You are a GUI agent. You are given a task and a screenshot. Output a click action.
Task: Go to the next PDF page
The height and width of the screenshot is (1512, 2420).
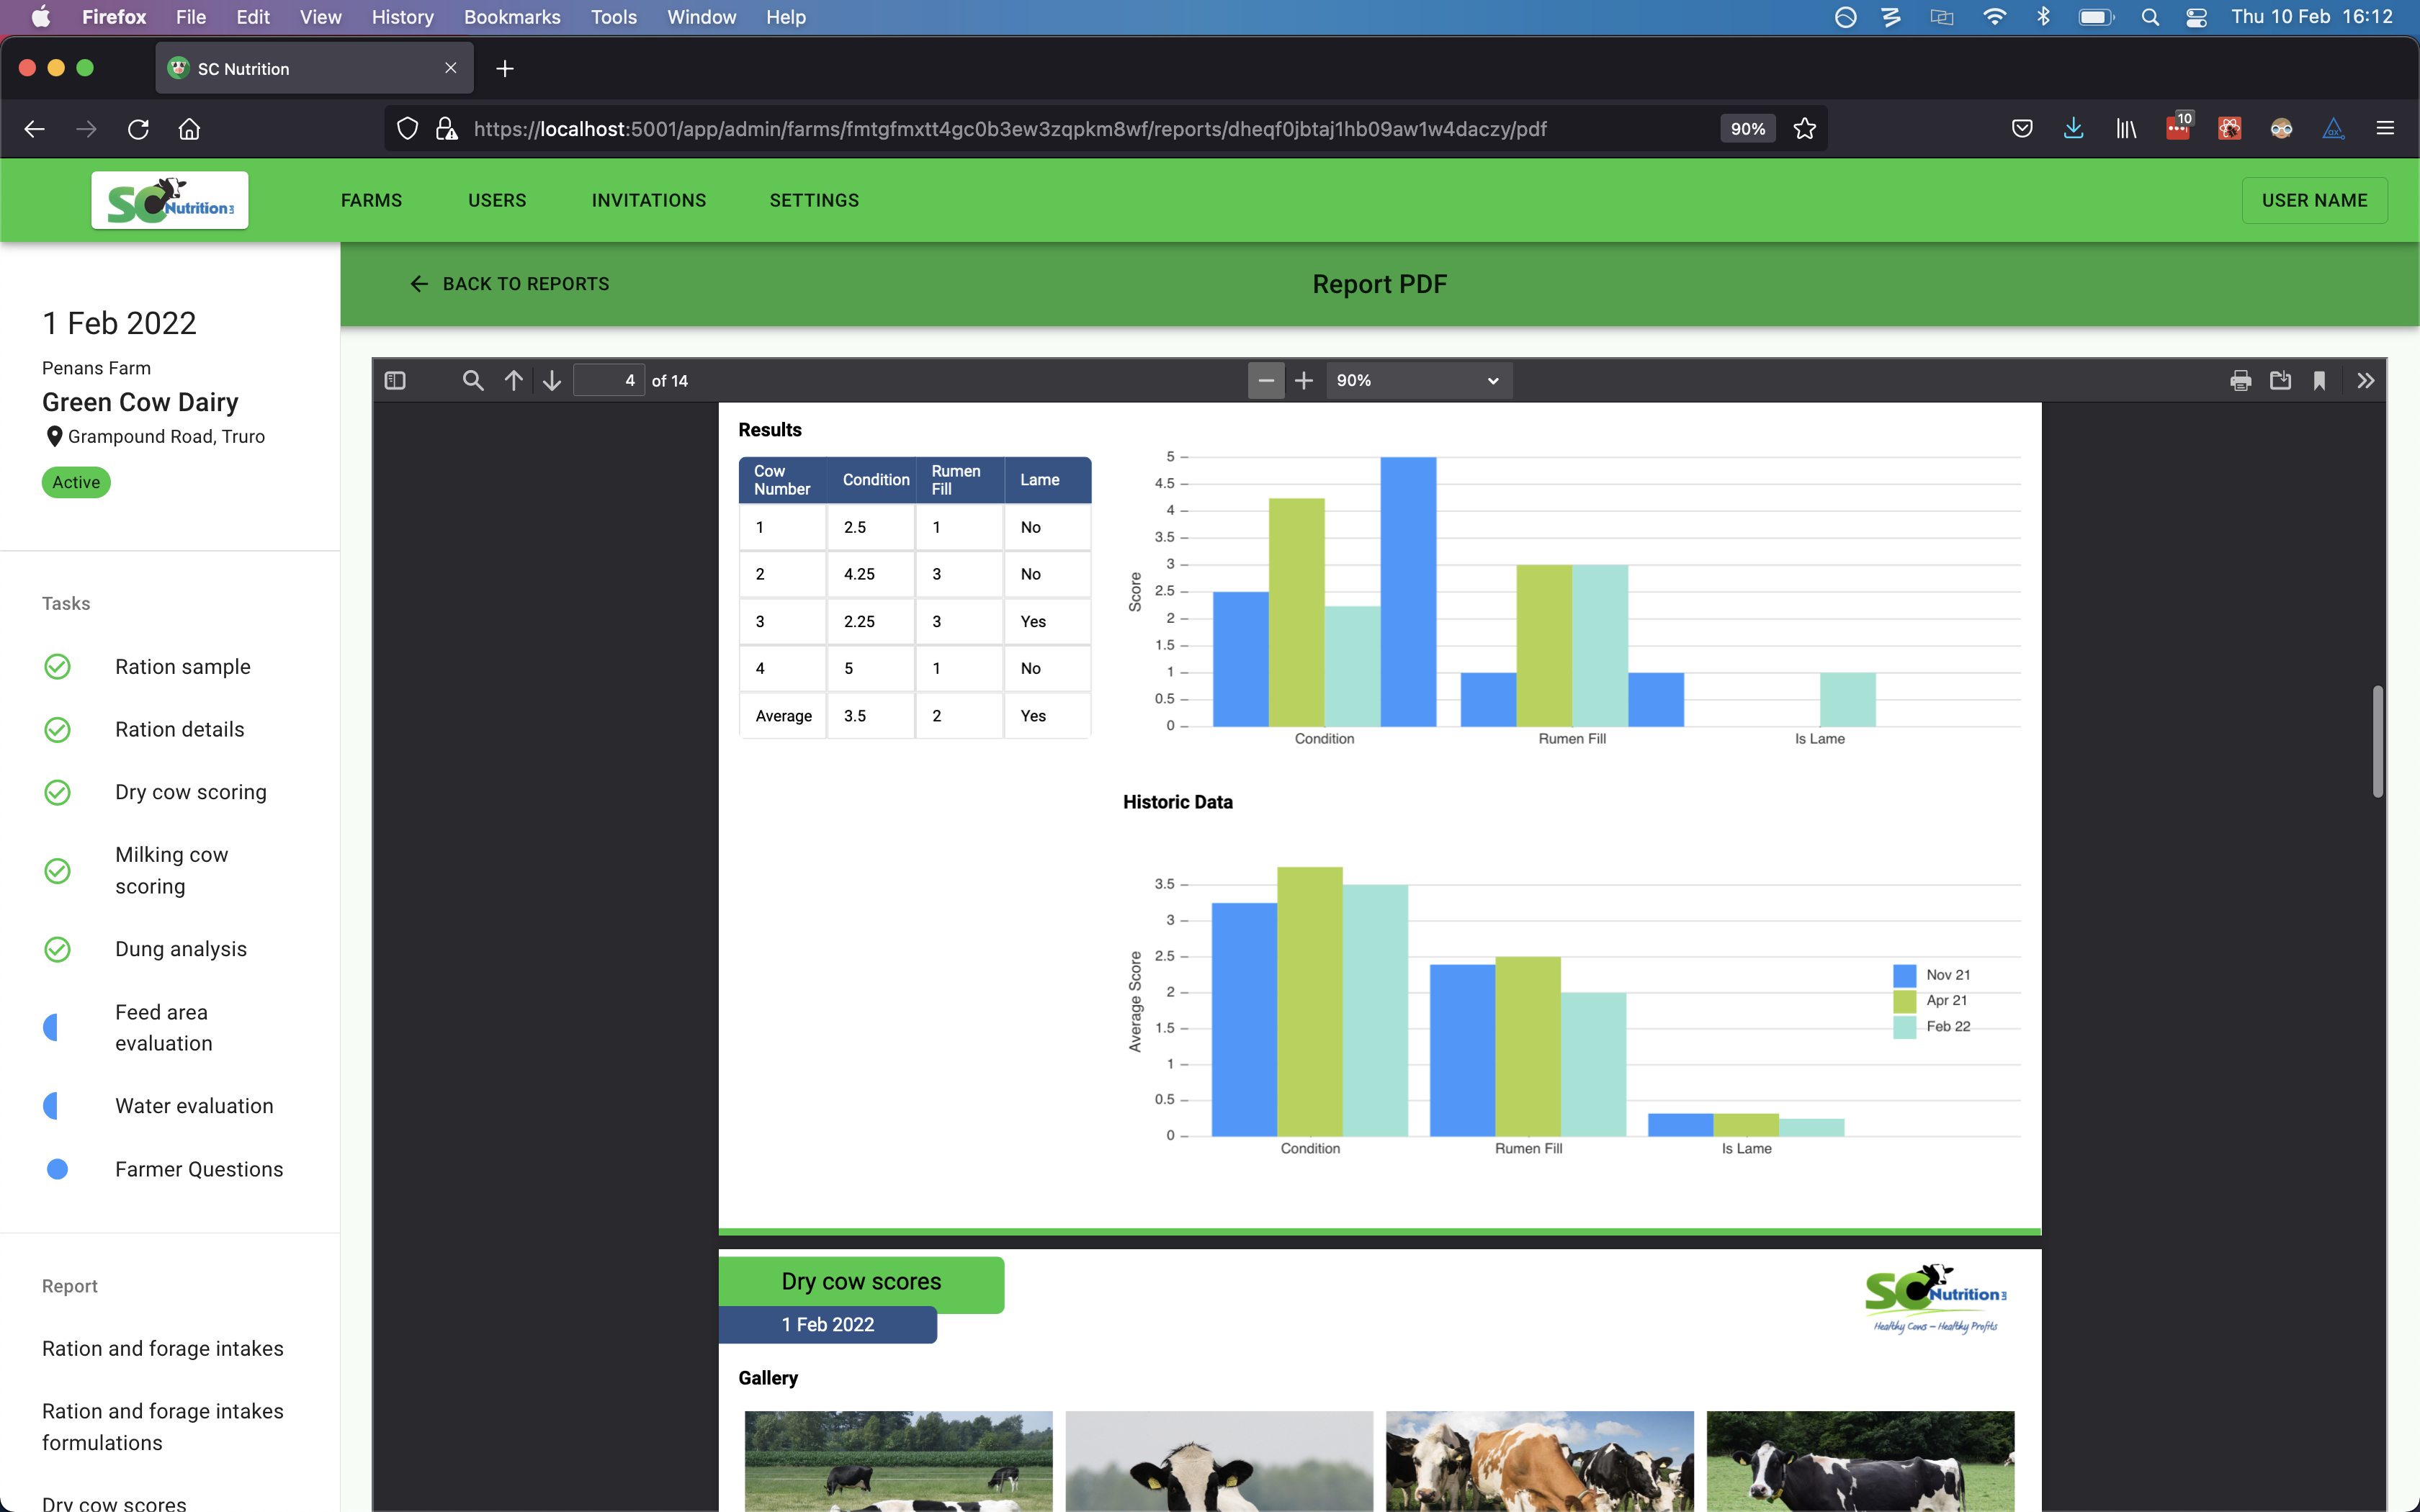click(x=552, y=381)
